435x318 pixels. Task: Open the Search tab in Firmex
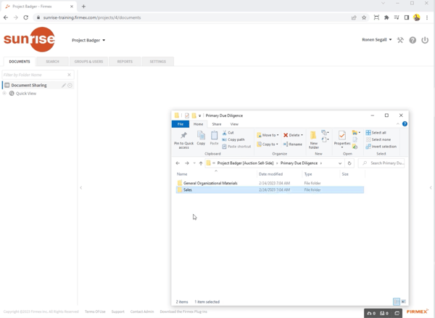(x=52, y=62)
